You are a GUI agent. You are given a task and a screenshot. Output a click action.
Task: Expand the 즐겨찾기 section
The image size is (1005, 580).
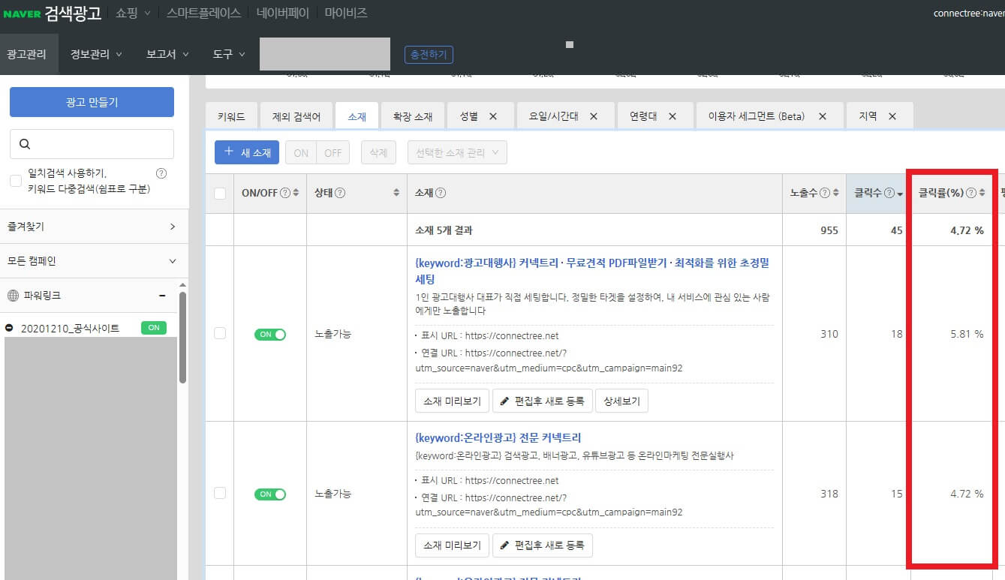(94, 226)
